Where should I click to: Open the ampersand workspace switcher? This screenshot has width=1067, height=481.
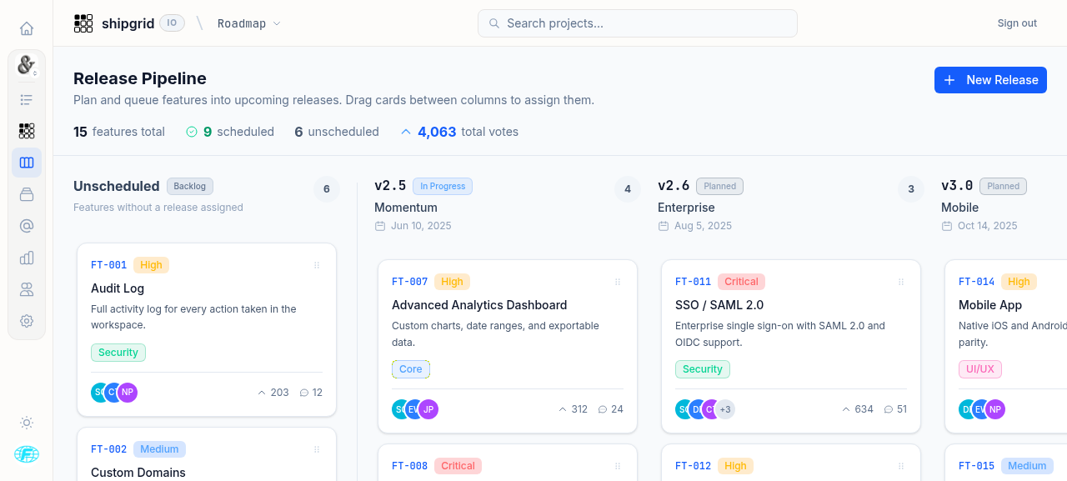[x=27, y=64]
